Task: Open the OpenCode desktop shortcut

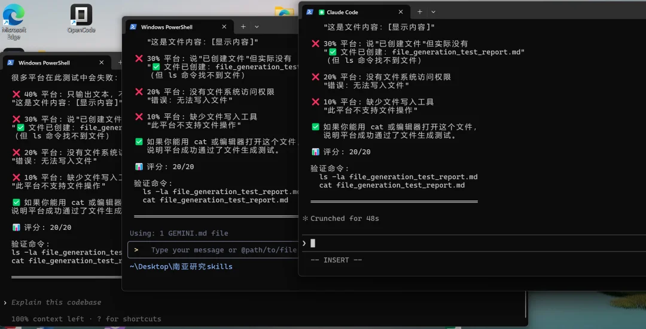Action: [81, 16]
